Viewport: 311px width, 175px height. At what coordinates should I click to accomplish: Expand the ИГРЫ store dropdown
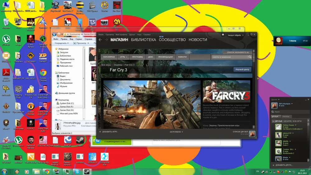(123, 57)
